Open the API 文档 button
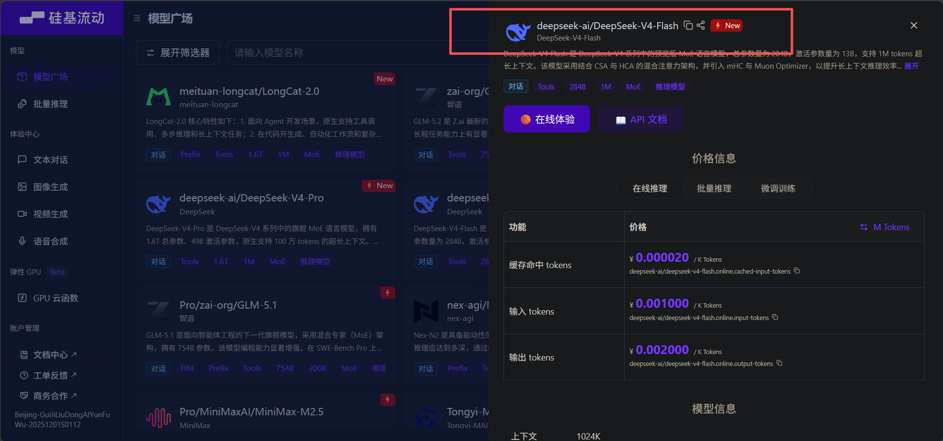 (x=641, y=119)
